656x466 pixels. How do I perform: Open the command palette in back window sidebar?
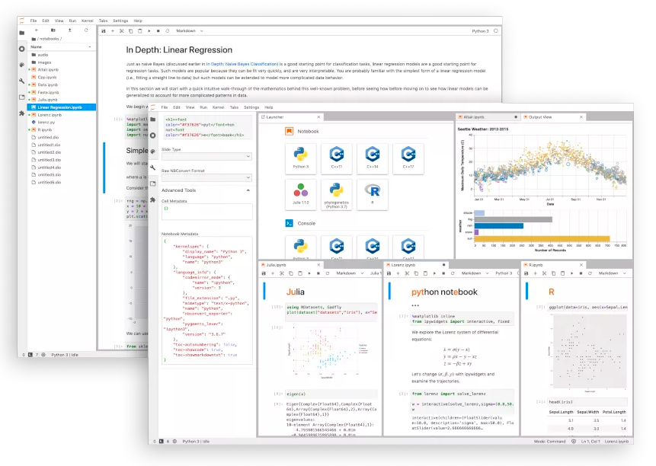point(22,65)
